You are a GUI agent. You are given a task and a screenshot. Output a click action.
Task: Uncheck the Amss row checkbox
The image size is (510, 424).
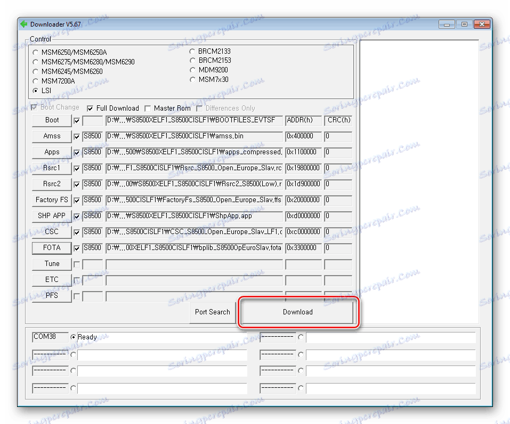77,137
